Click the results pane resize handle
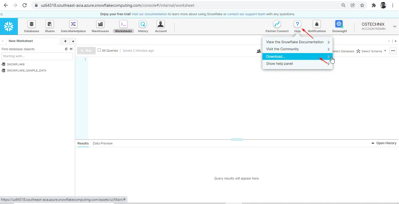Viewport: 399px width, 204px height. pyautogui.click(x=237, y=140)
